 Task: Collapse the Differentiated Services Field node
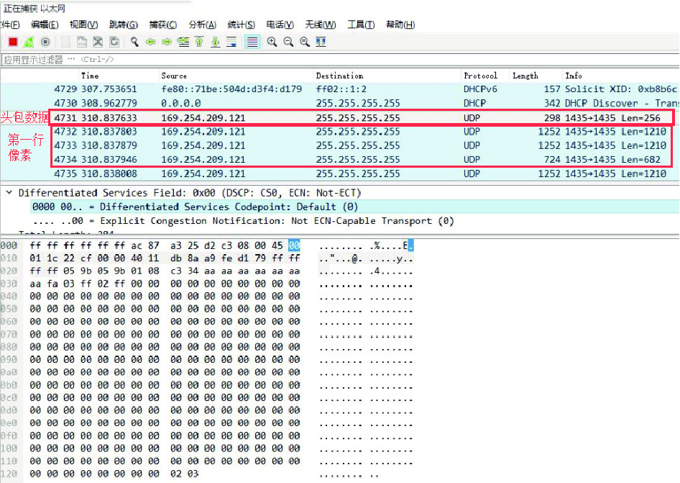click(9, 192)
